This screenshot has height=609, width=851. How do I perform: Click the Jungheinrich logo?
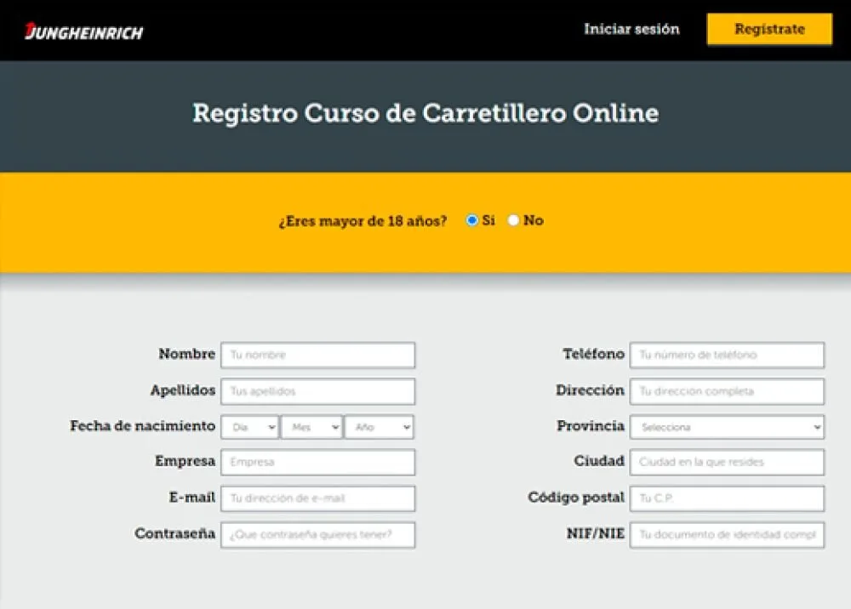point(84,31)
